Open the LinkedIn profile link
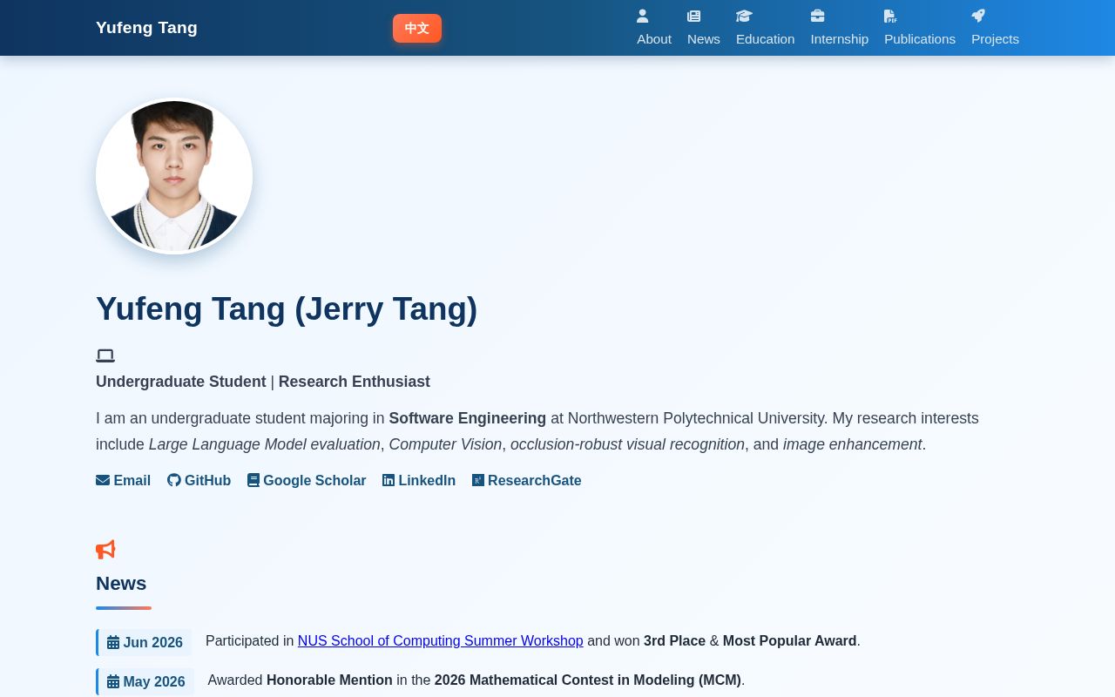 pyautogui.click(x=419, y=480)
